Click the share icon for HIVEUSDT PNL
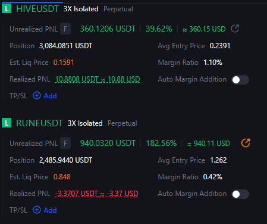Screen dimensions: 267x224 [x=235, y=29]
